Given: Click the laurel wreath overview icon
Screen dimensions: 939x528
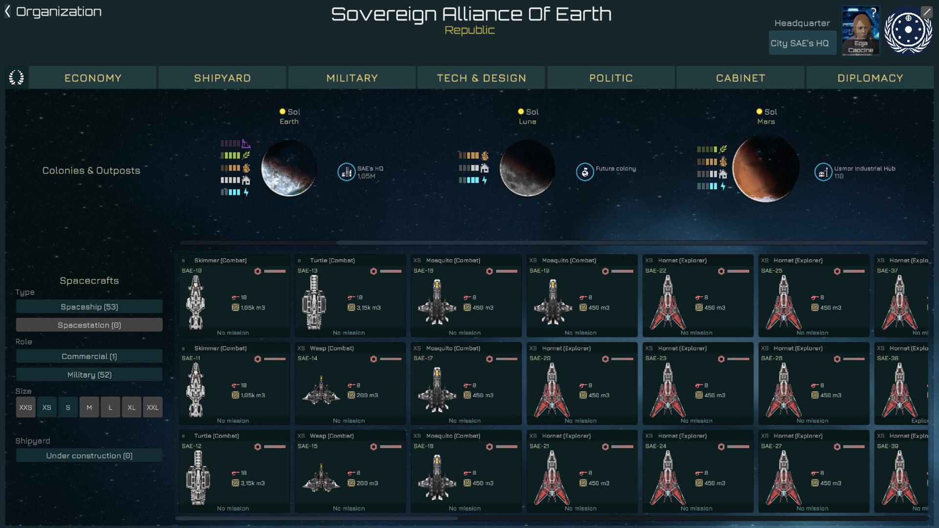Looking at the screenshot, I should pos(17,77).
